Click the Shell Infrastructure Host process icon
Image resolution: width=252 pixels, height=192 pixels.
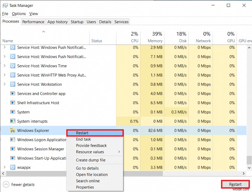click(x=13, y=103)
